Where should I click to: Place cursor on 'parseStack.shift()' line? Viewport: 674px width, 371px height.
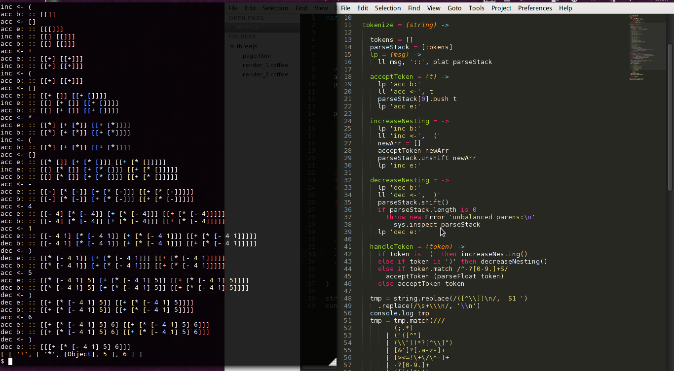(413, 202)
